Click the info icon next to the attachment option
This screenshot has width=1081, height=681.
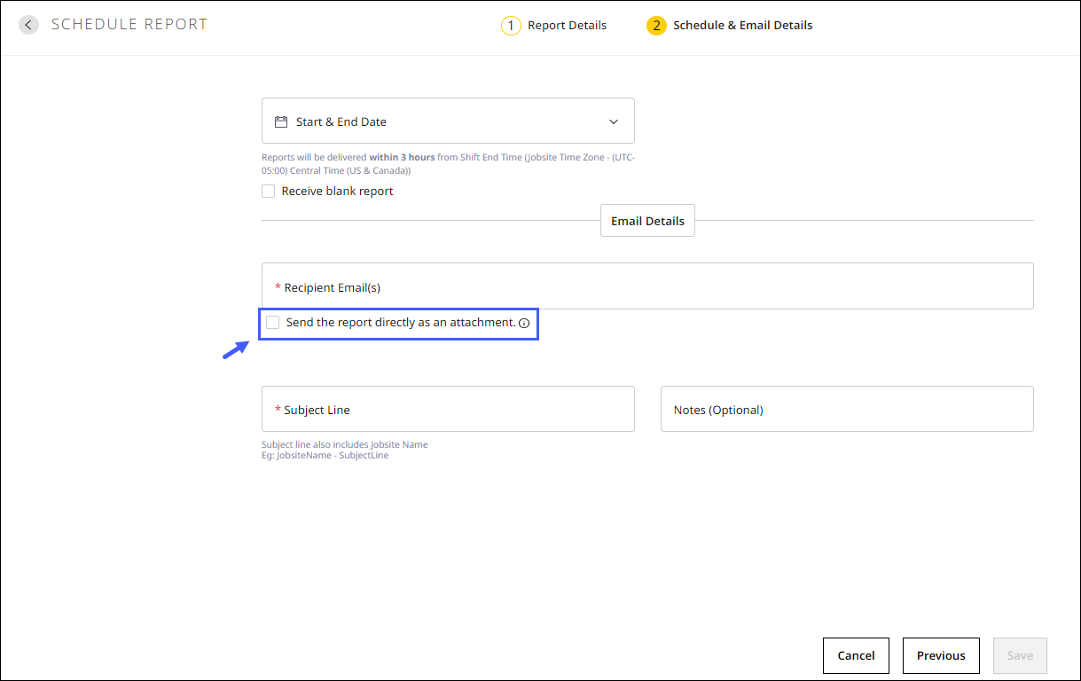(x=524, y=324)
